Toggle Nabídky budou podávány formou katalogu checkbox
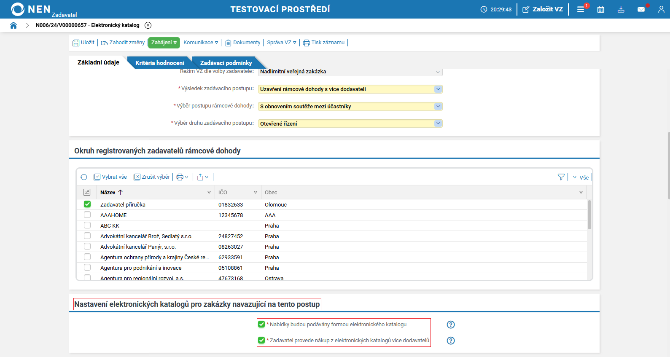670x357 pixels. coord(261,325)
